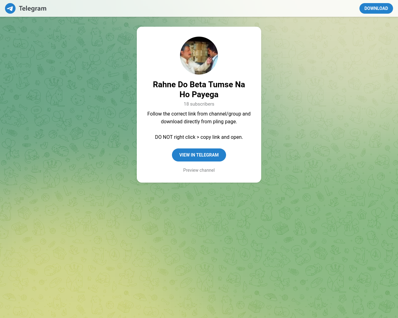This screenshot has height=318, width=398.
Task: Select the channel title Rahne Do Beta Tumse Na Ho Payega
Action: pos(199,89)
